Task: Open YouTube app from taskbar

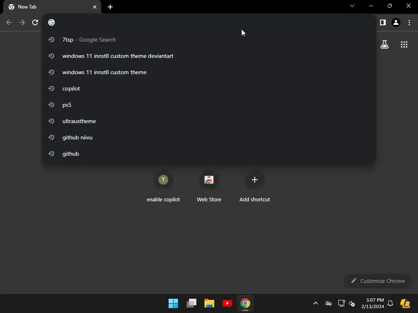Action: 227,303
